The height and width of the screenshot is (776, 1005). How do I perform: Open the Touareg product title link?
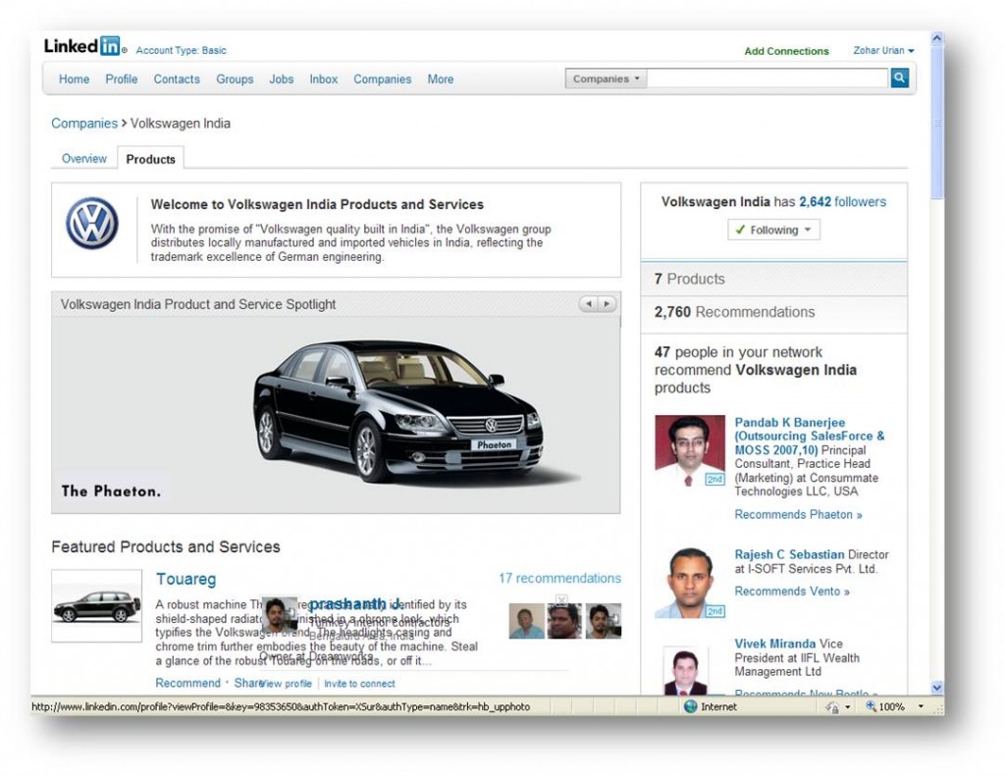185,579
